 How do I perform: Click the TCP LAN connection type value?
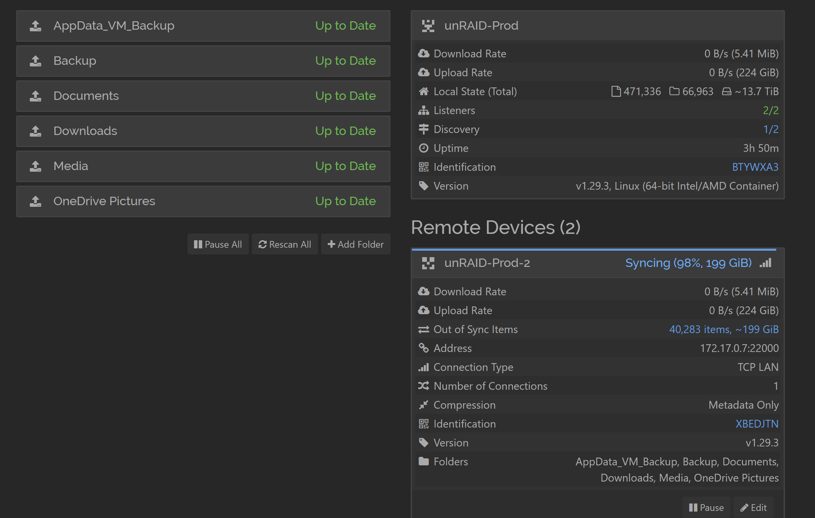pyautogui.click(x=758, y=367)
